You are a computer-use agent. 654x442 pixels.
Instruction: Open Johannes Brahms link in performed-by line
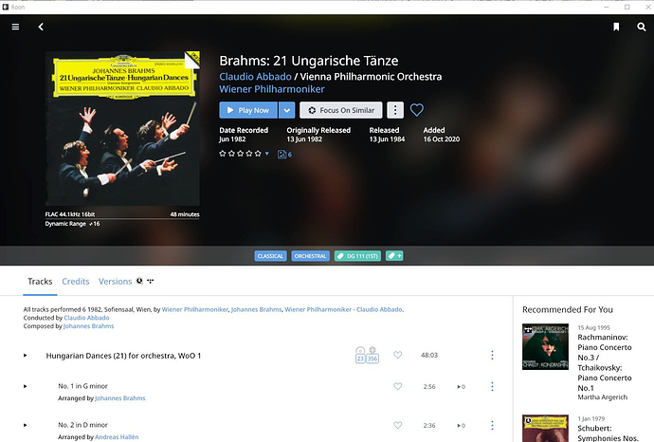pos(257,309)
